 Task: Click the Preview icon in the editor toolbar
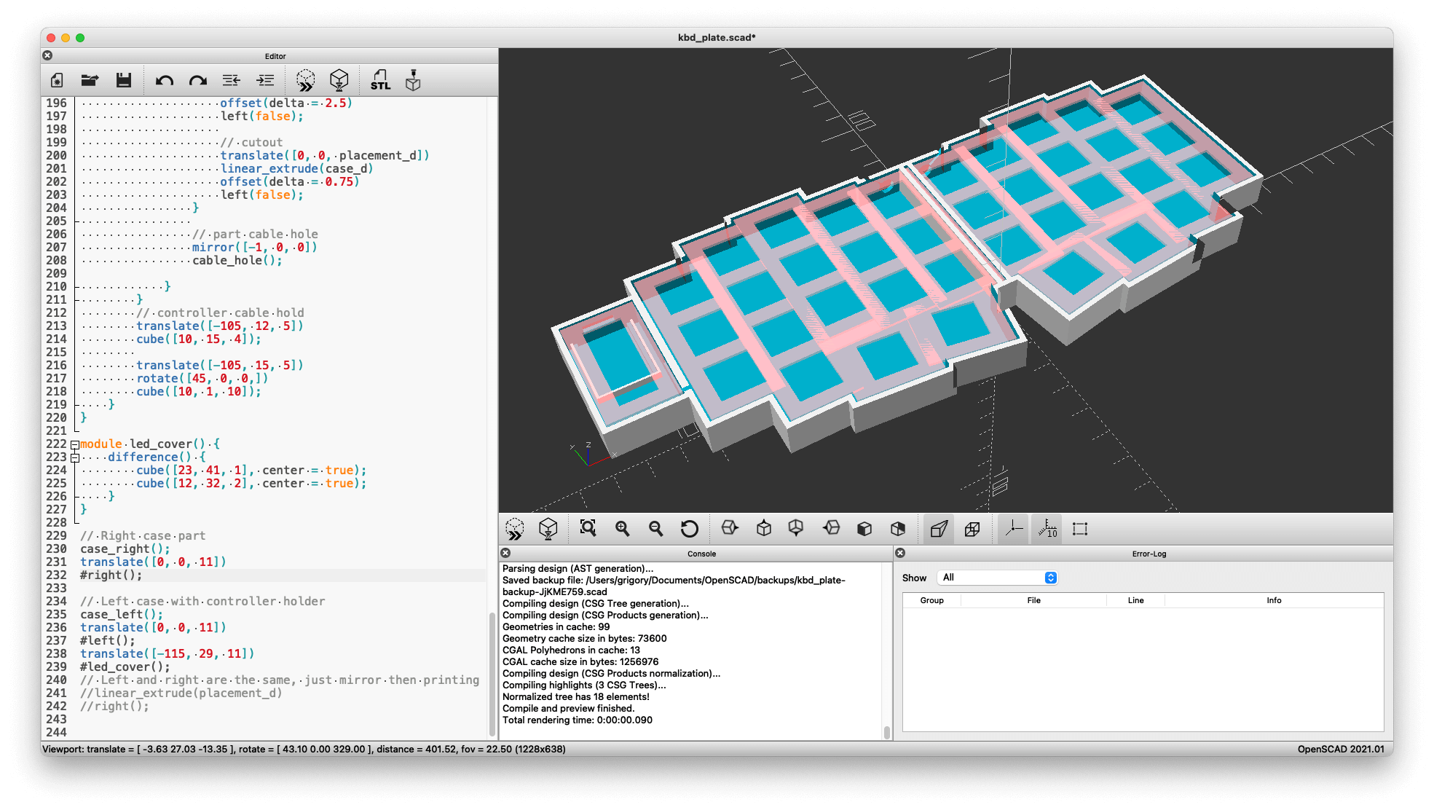click(305, 80)
